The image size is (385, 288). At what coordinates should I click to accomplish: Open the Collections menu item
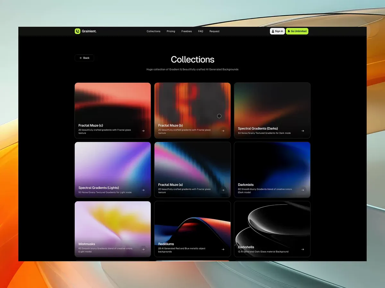[153, 31]
